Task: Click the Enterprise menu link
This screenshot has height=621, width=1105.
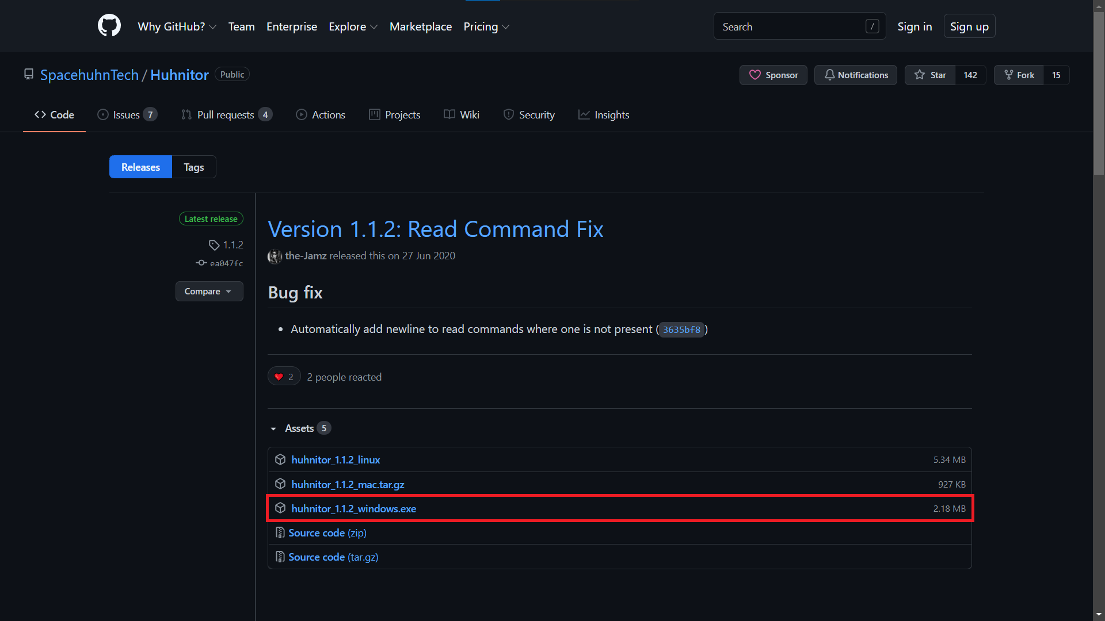Action: point(292,26)
